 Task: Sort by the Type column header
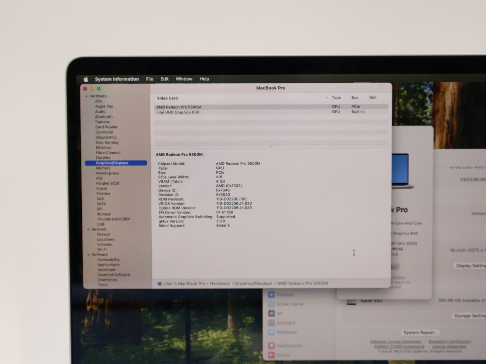(336, 98)
